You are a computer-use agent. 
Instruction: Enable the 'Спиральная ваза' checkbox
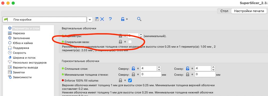(130, 42)
